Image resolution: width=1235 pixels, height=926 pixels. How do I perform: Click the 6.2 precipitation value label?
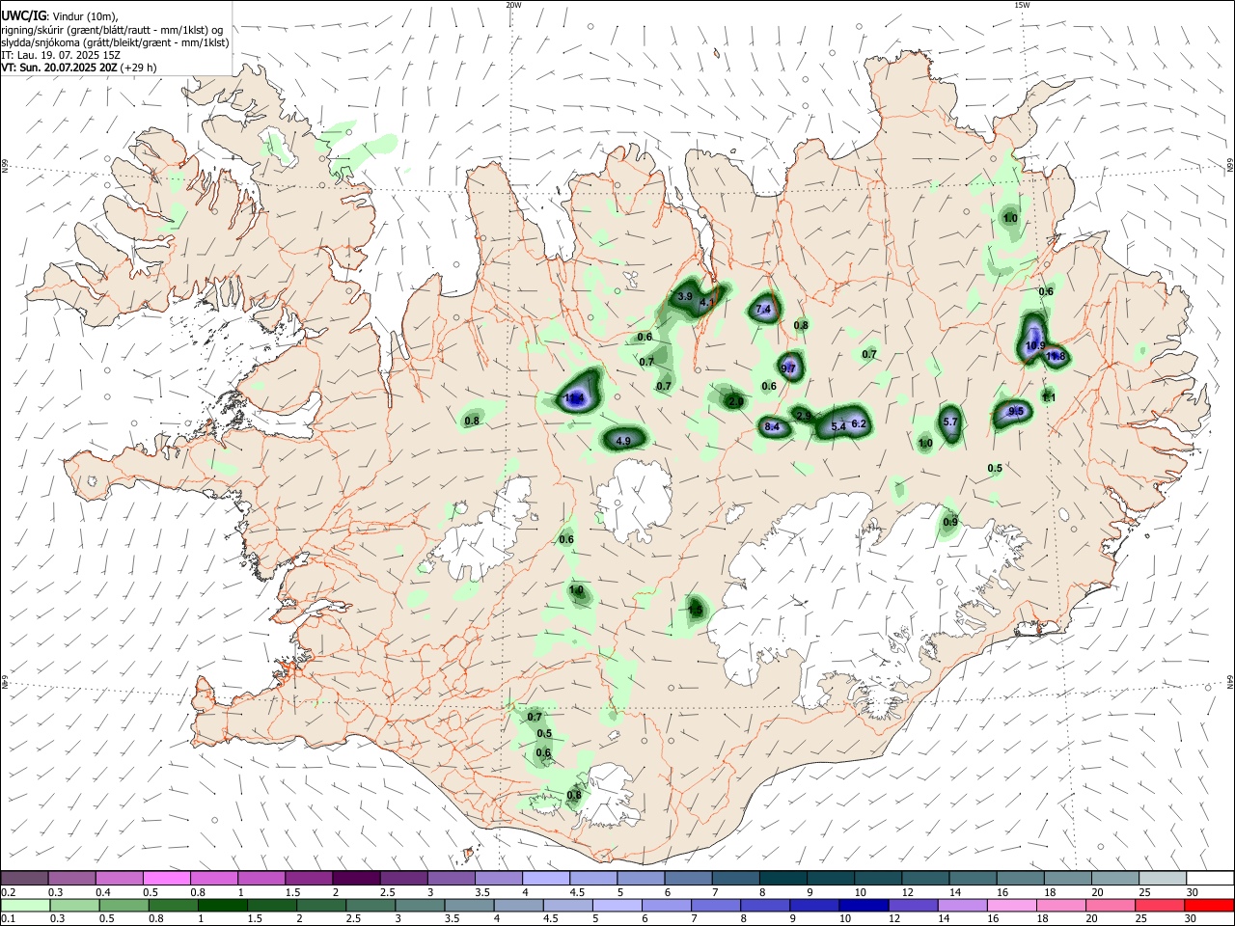pos(860,424)
